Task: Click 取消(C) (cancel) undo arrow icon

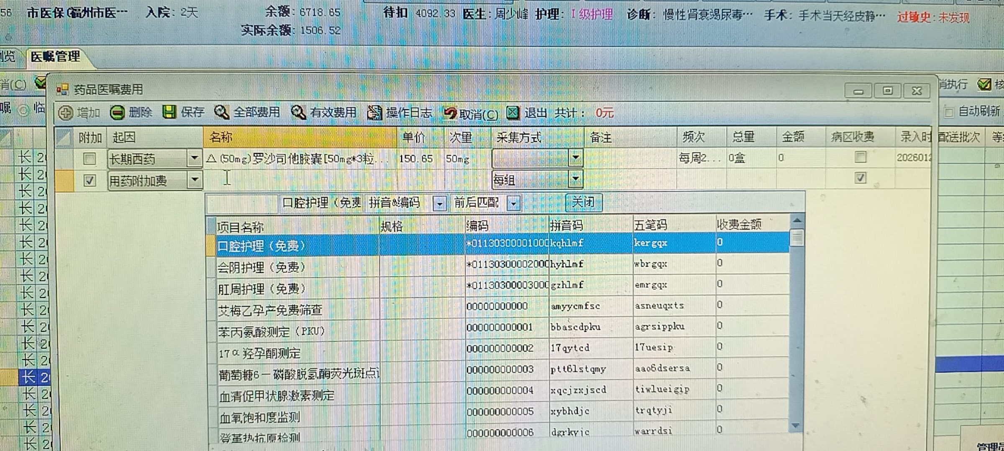Action: (x=450, y=113)
